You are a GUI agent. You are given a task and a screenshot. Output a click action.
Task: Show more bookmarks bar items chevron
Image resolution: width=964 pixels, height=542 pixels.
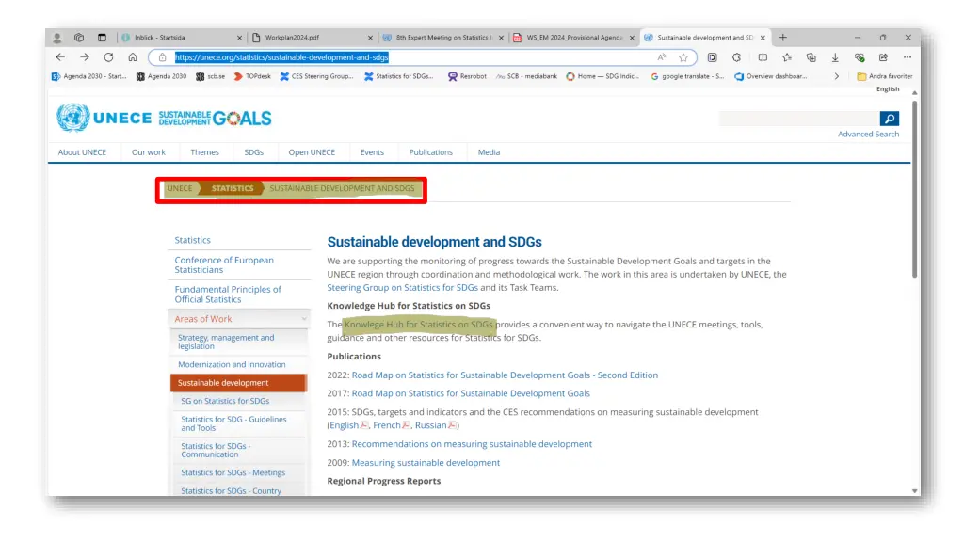click(x=836, y=76)
